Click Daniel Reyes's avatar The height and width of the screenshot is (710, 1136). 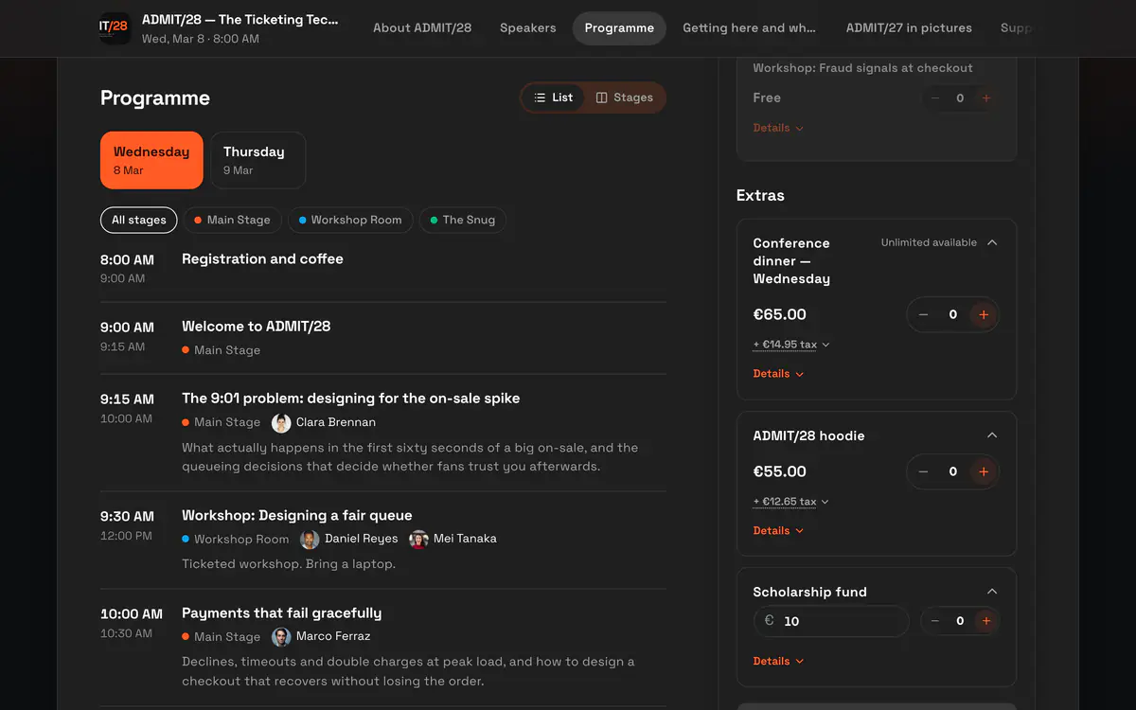pyautogui.click(x=310, y=540)
